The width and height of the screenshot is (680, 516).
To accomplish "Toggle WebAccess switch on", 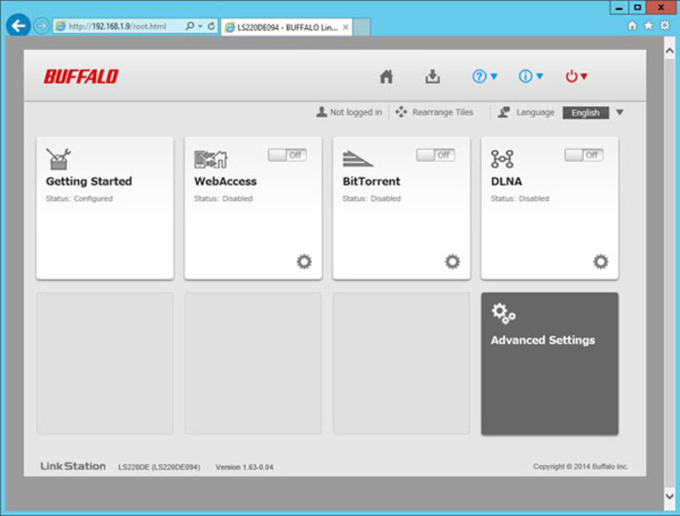I will pos(287,155).
